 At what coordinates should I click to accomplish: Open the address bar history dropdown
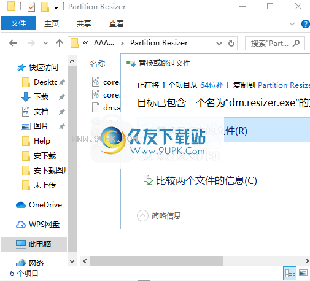coord(219,44)
